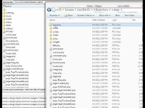This screenshot has width=145, height=108.
Task: Select index.php in FileZilla remote list
Action: click(10, 60)
